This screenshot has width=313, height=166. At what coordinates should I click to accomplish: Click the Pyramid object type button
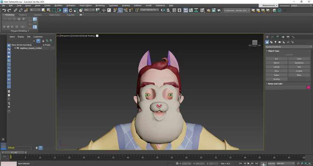click(x=299, y=71)
